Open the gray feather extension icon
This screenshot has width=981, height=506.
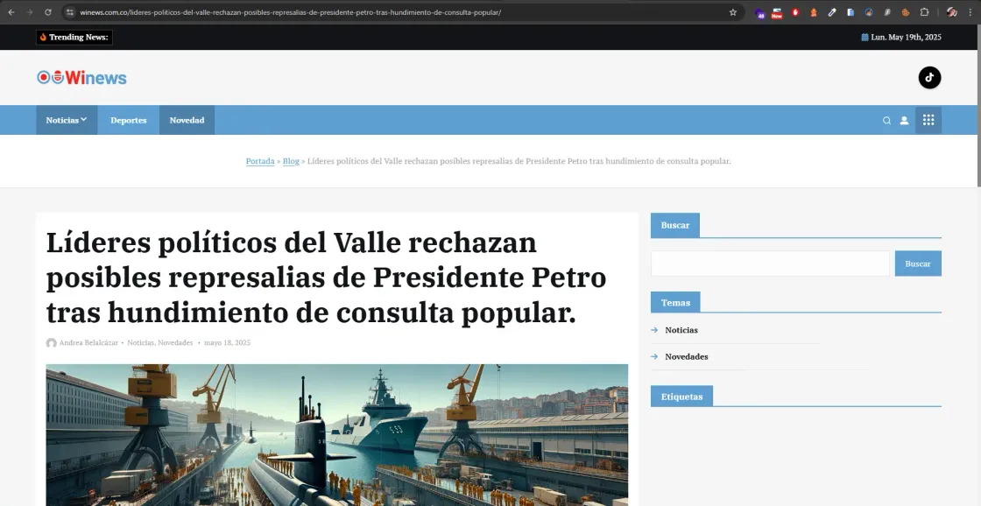coord(887,12)
